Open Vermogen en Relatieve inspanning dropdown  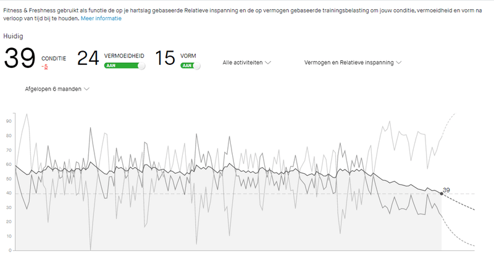click(x=353, y=62)
